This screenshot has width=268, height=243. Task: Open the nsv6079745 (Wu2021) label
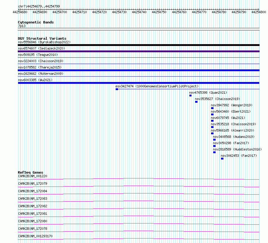[228, 118]
